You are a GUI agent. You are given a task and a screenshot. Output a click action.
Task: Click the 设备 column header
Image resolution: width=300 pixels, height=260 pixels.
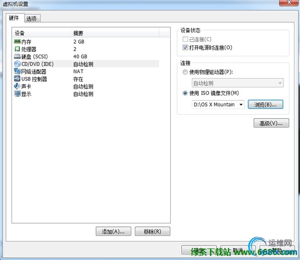tap(41, 33)
